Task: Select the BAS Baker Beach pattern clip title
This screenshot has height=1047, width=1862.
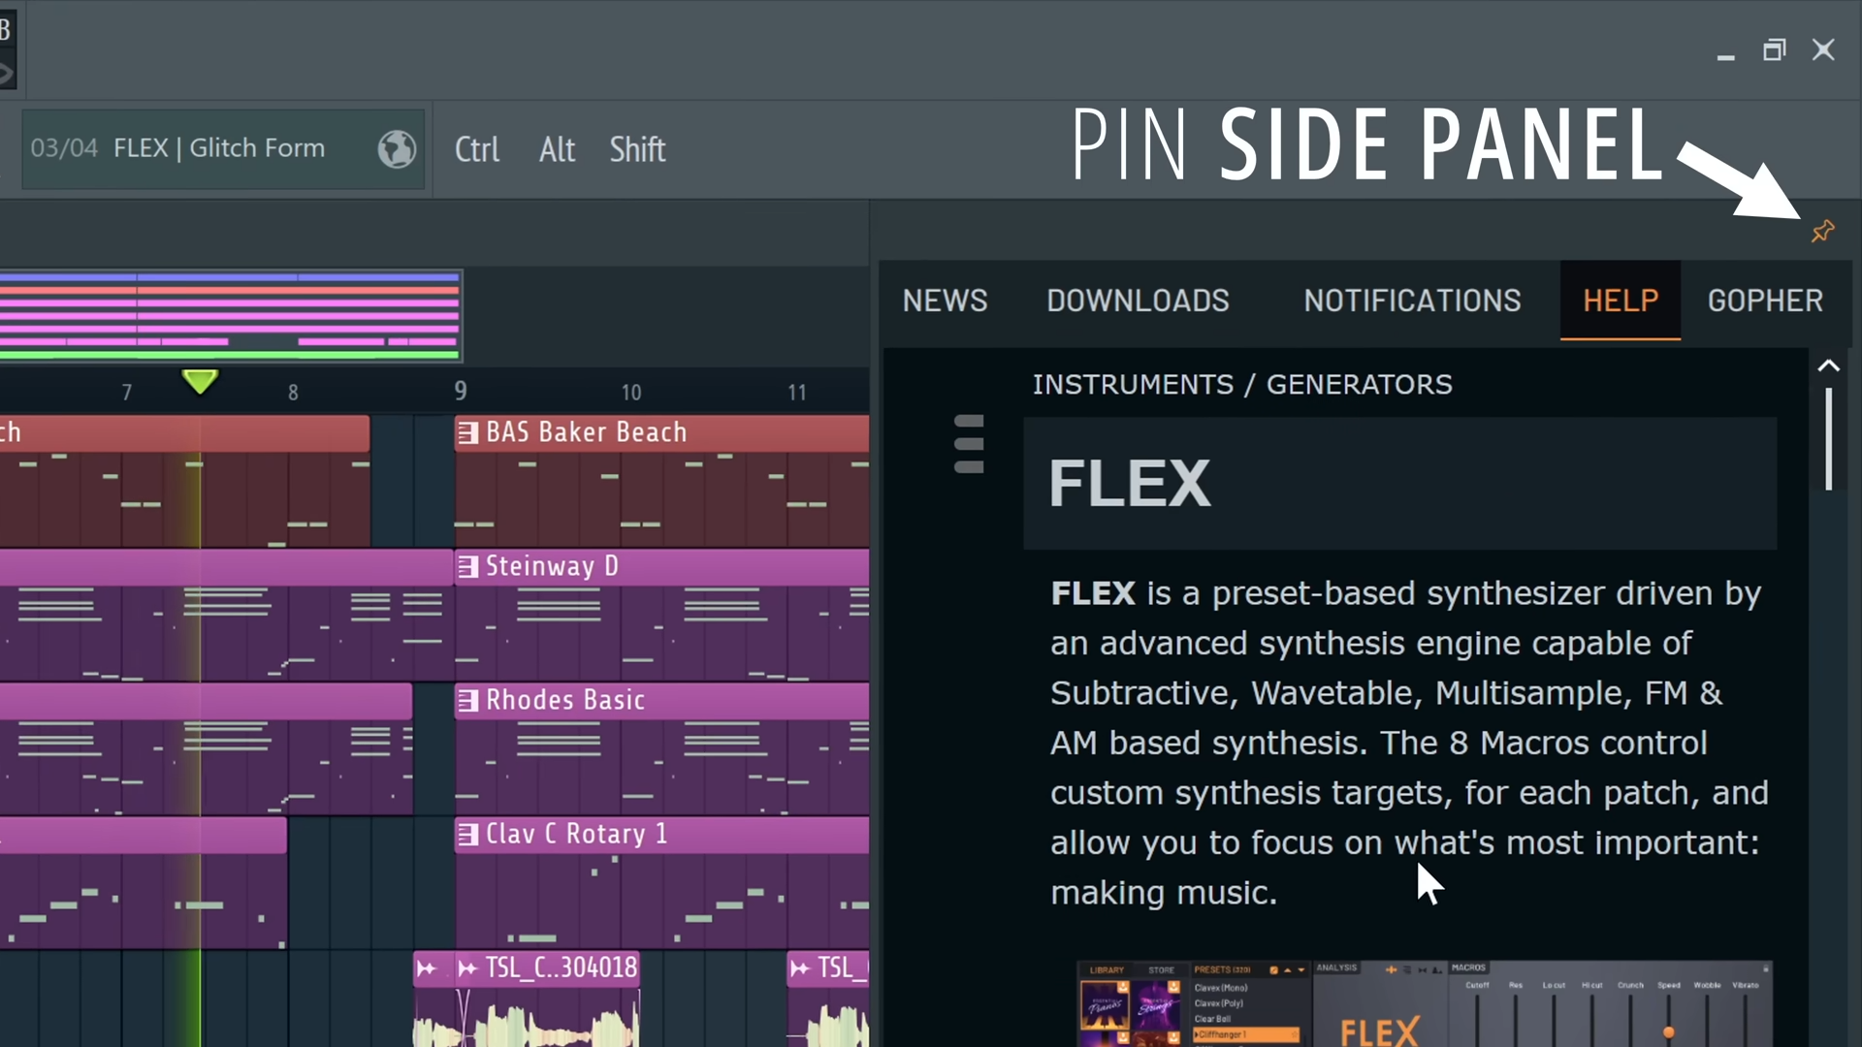Action: [x=586, y=432]
